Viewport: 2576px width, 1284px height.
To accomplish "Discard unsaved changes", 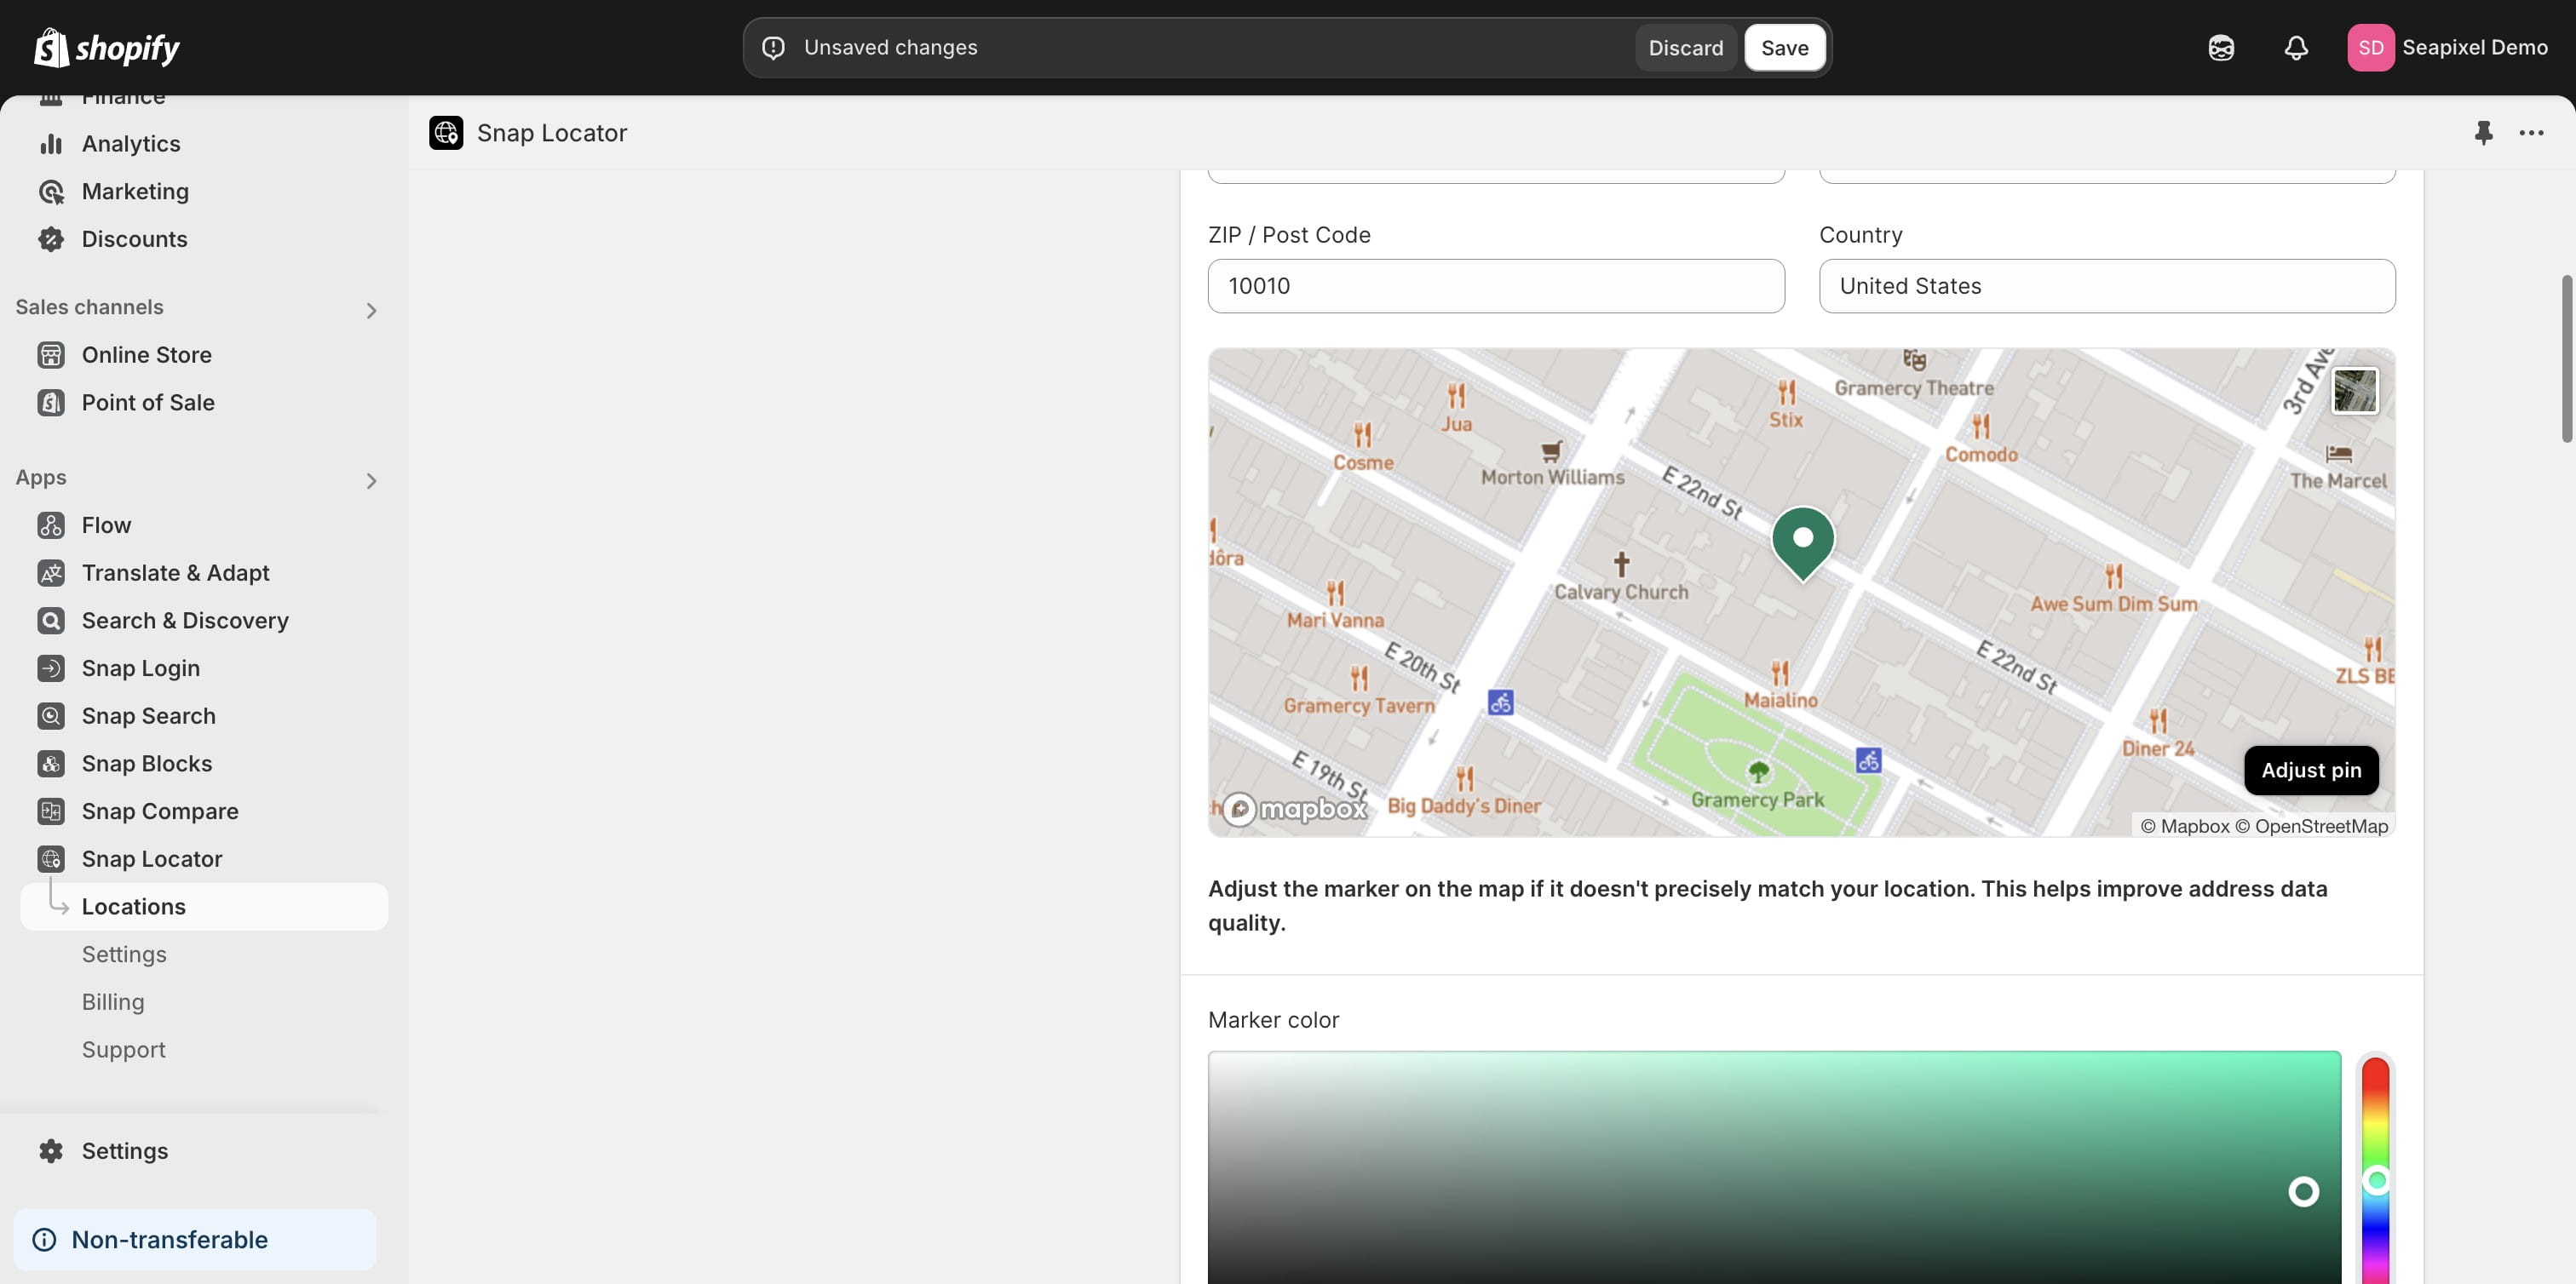I will click(x=1685, y=48).
